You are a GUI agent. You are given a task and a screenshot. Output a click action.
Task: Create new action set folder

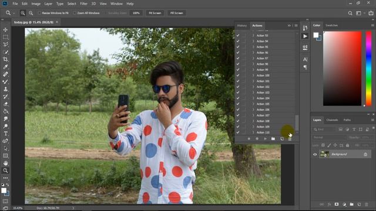coord(273,139)
